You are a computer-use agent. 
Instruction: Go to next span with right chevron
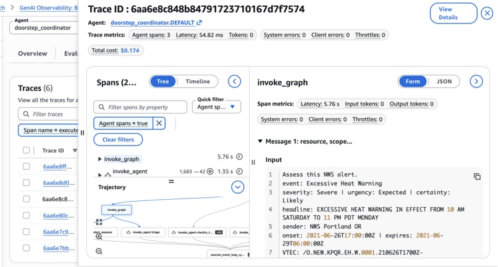click(476, 81)
